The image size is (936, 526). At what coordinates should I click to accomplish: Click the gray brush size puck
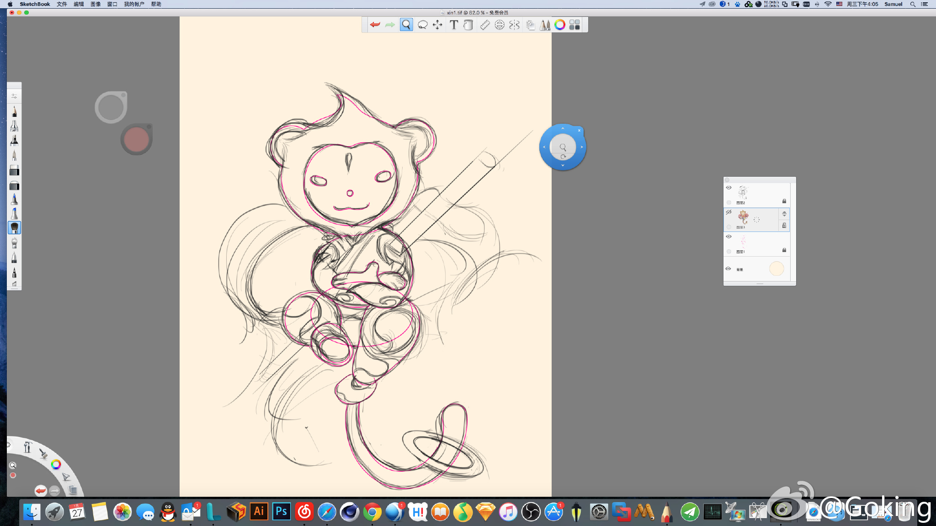click(x=111, y=107)
